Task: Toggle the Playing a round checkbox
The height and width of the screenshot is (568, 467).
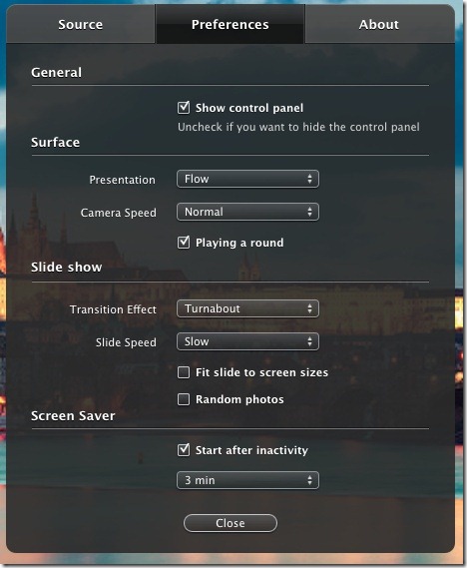Action: [x=184, y=243]
